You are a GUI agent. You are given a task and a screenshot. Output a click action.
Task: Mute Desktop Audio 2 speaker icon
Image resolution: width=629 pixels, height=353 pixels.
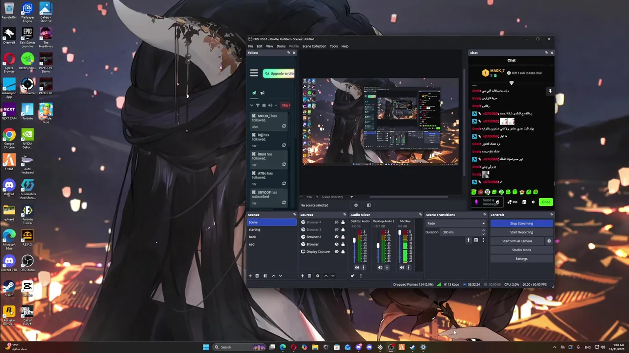click(380, 267)
